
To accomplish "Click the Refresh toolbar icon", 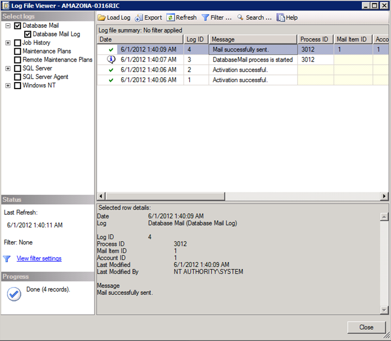I will click(171, 18).
